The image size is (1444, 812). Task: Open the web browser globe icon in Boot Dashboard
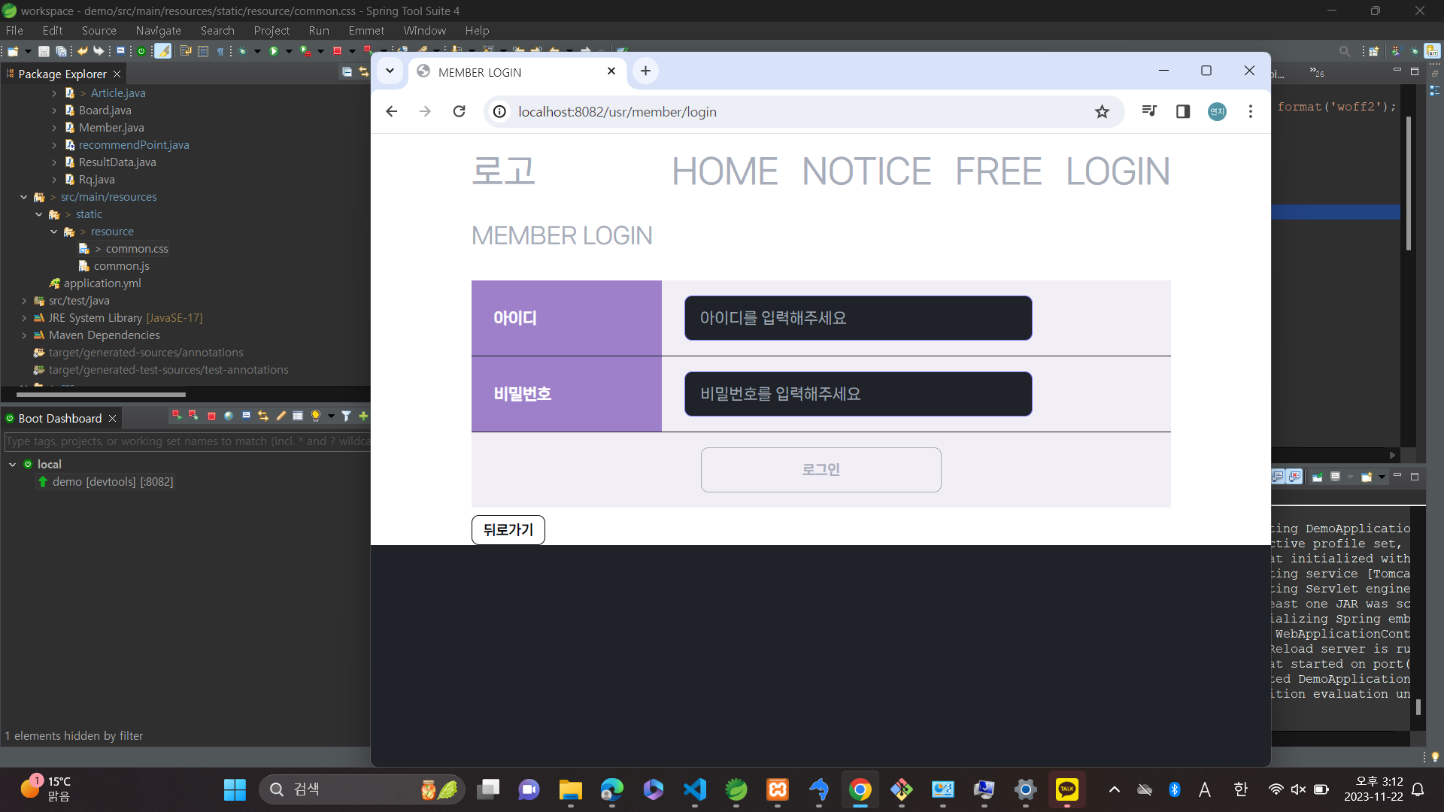click(229, 416)
